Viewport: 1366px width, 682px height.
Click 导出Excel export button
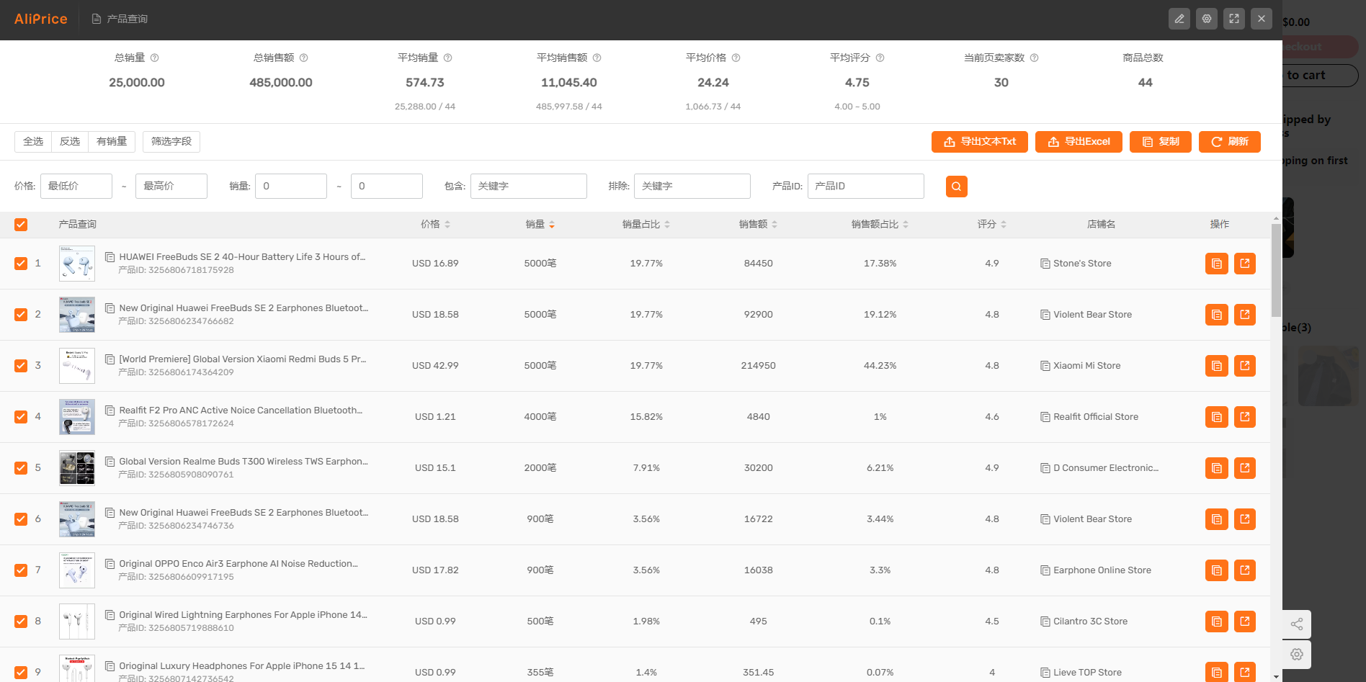click(x=1079, y=142)
